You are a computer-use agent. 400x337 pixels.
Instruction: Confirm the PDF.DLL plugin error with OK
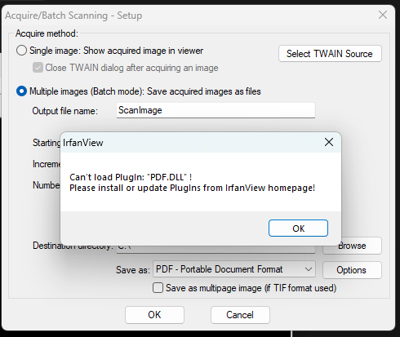[x=298, y=228]
